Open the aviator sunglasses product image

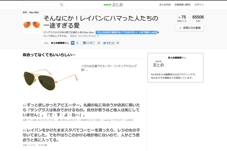point(51,79)
